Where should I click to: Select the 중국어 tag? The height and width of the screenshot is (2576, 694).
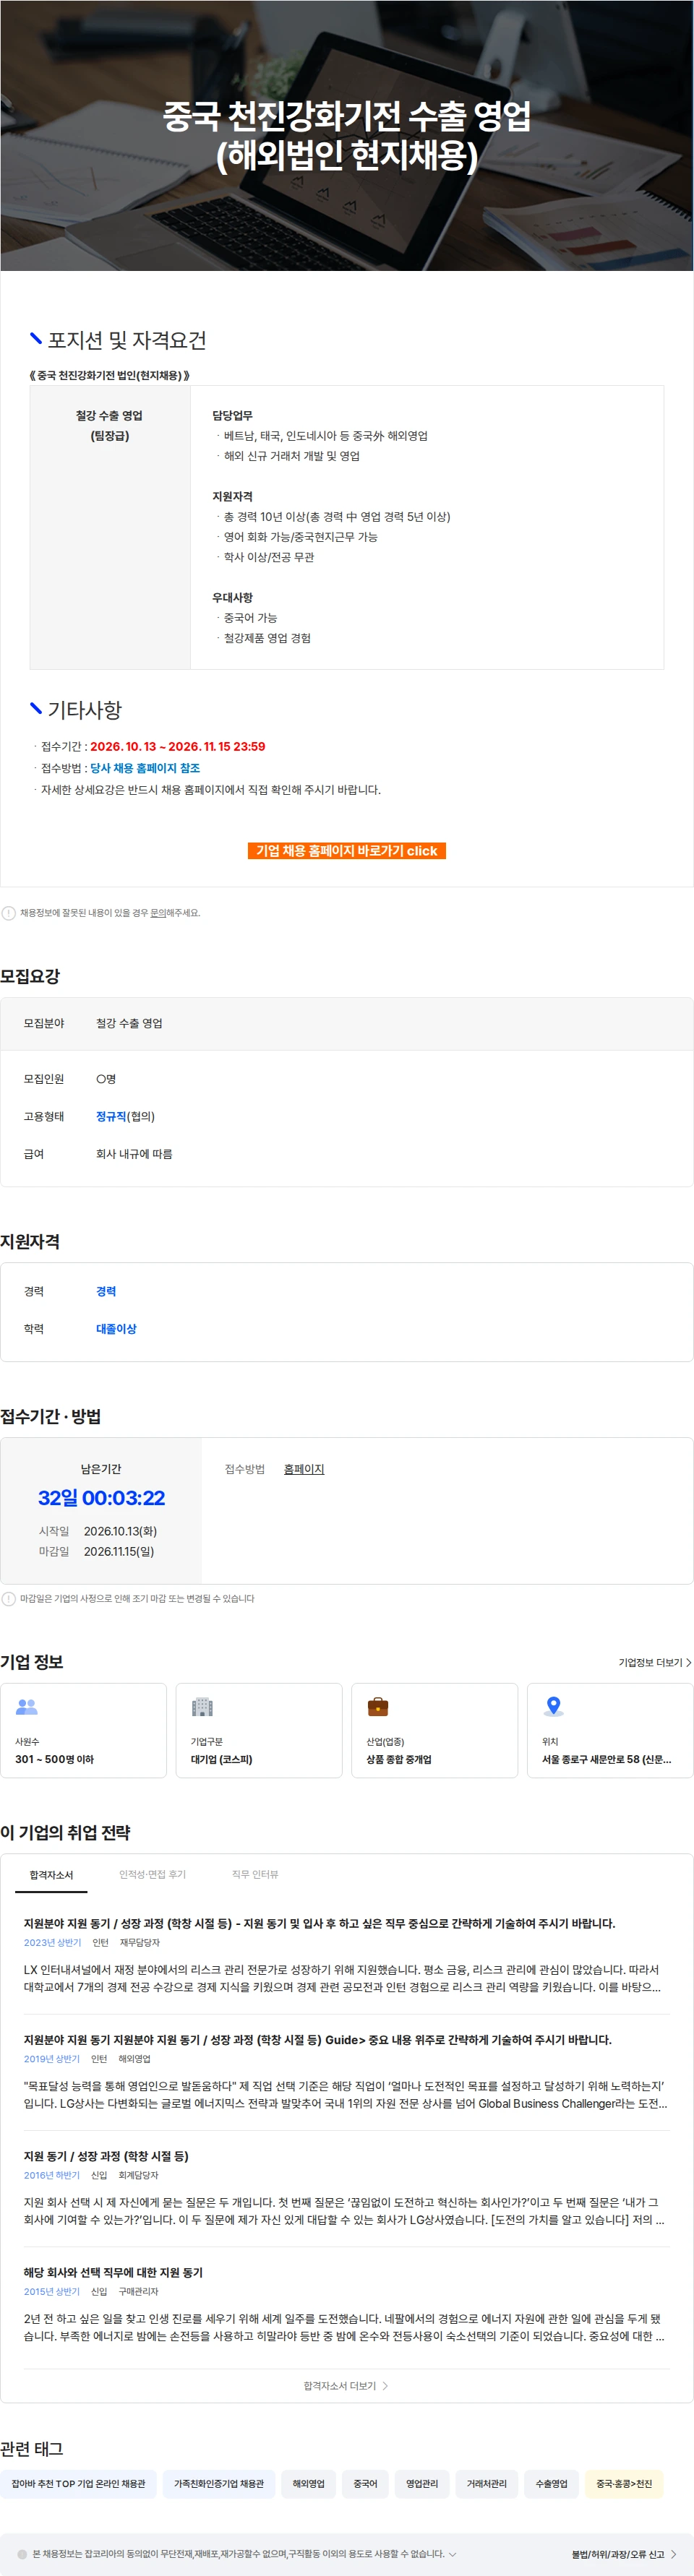pyautogui.click(x=365, y=2483)
